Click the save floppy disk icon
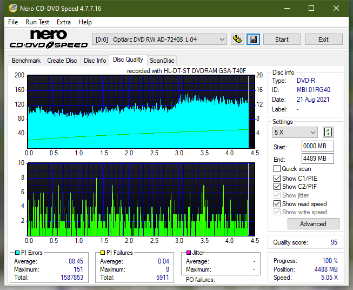Viewport: 353px width, 290px height. click(254, 39)
